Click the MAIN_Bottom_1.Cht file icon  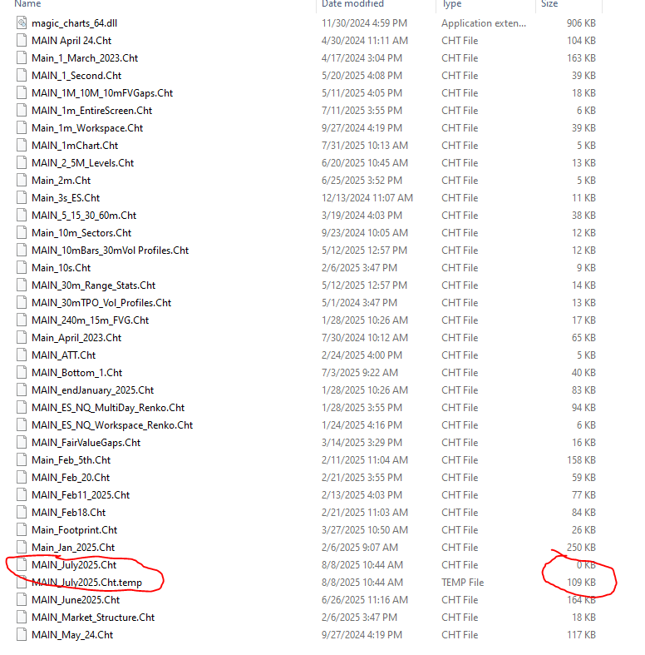pyautogui.click(x=22, y=372)
